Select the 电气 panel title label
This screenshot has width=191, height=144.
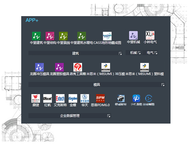pyautogui.click(x=150, y=53)
